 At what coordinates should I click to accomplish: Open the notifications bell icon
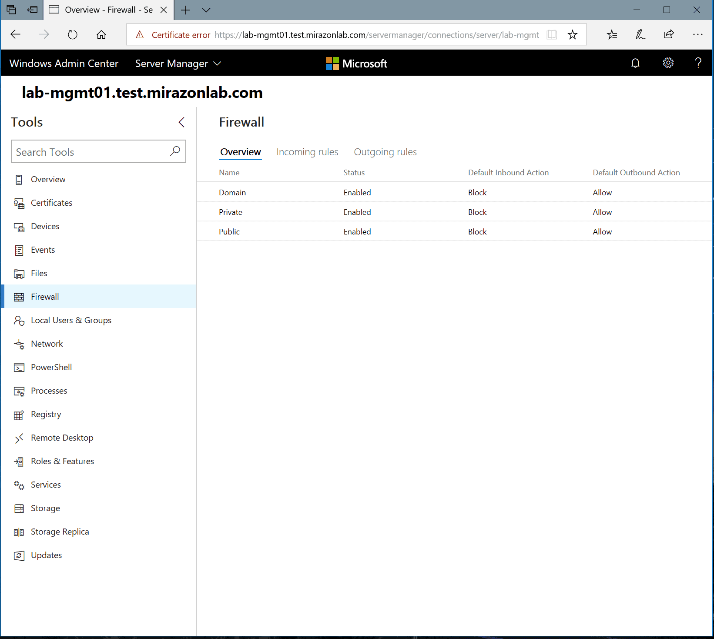pyautogui.click(x=635, y=63)
